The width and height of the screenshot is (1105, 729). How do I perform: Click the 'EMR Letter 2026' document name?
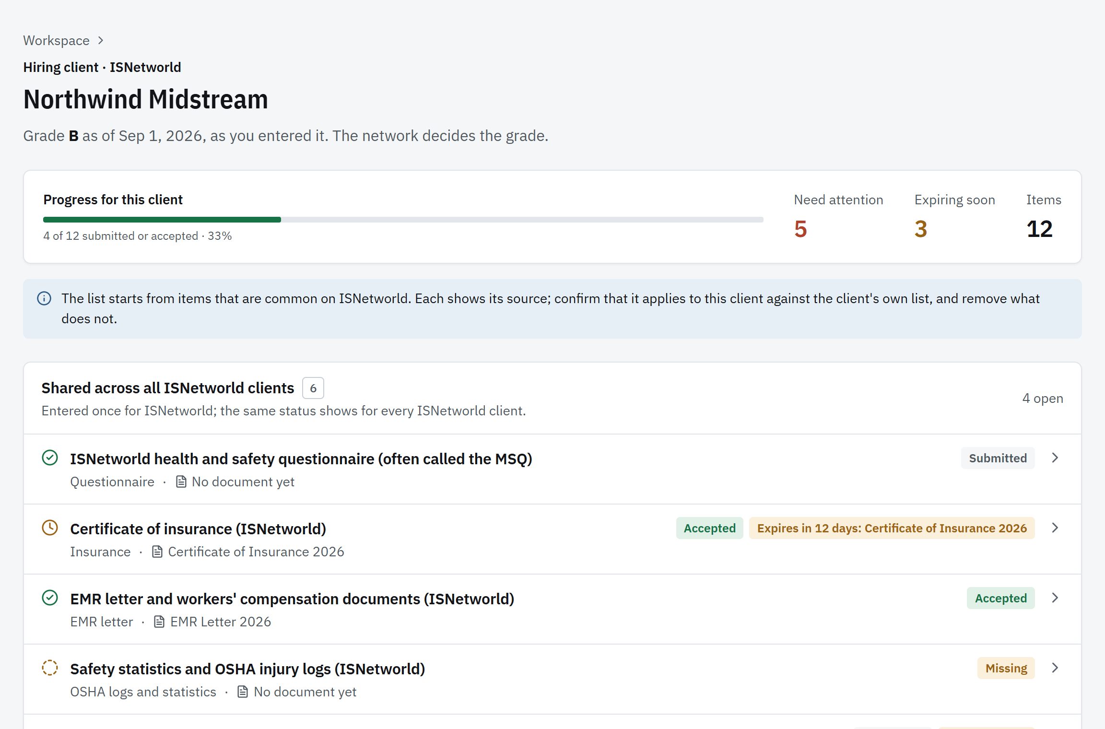click(221, 622)
